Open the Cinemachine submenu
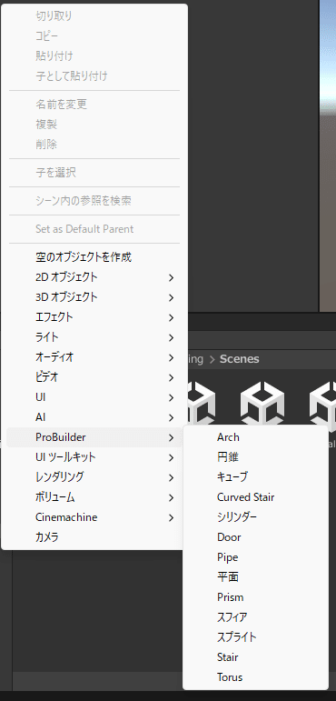This screenshot has width=336, height=701. [94, 517]
